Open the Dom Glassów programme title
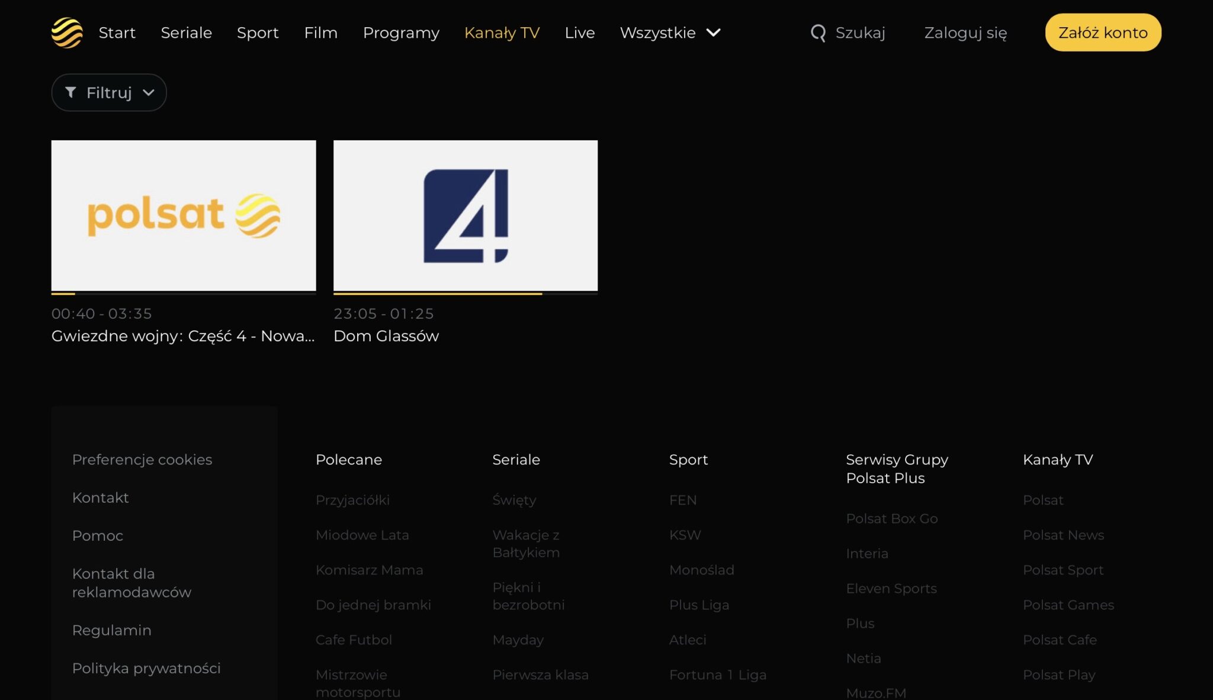This screenshot has height=700, width=1213. pyautogui.click(x=386, y=336)
